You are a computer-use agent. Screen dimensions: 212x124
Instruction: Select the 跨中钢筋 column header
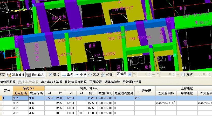coord(187,93)
